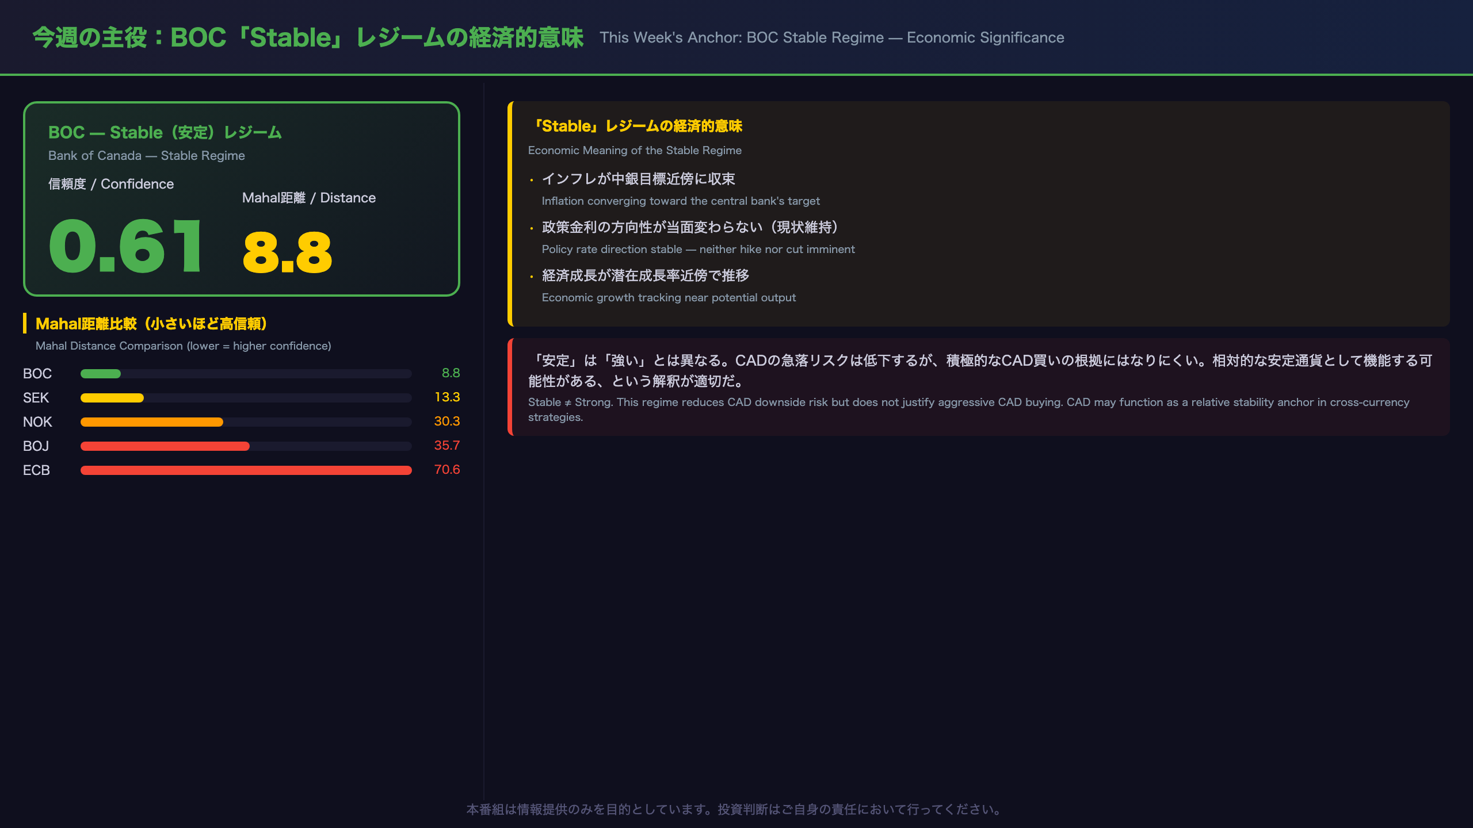Click the Mahal距離 / Distance label

(309, 198)
